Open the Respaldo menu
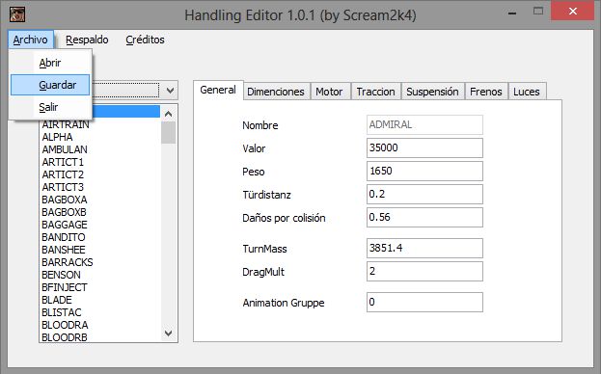The height and width of the screenshot is (374, 601). [87, 40]
